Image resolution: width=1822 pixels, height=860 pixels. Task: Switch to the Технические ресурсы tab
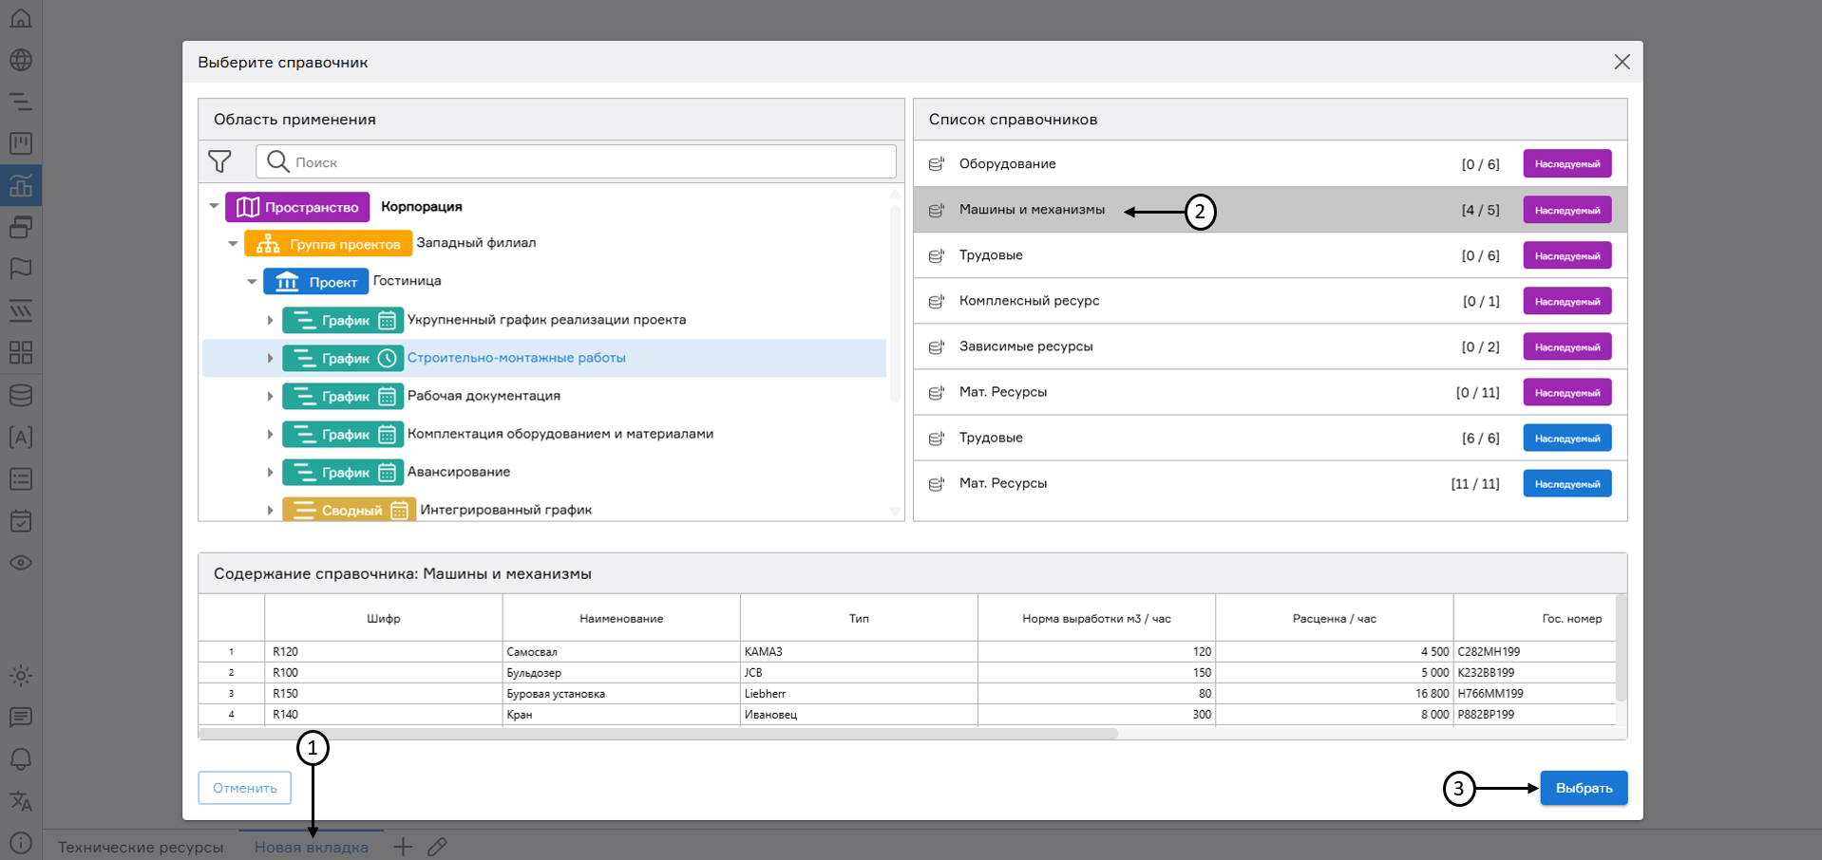click(x=141, y=847)
